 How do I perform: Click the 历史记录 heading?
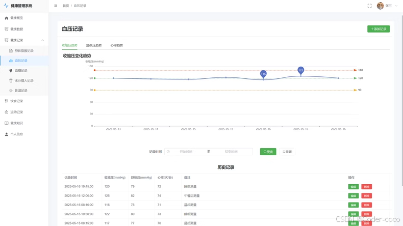pyautogui.click(x=225, y=167)
